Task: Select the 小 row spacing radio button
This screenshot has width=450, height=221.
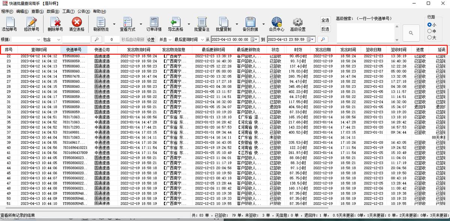Action: pos(429,25)
